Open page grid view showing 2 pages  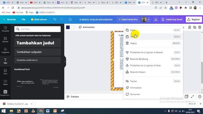pyautogui.click(x=186, y=97)
